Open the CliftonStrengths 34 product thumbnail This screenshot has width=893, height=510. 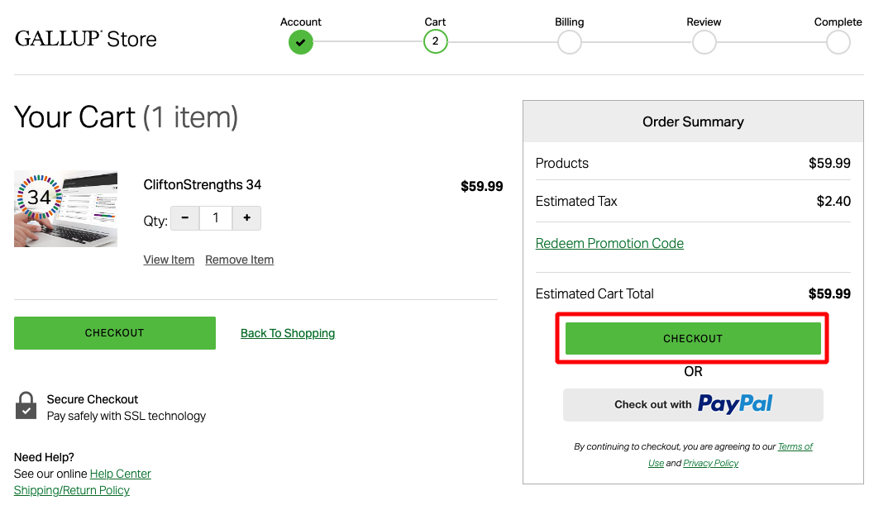(65, 209)
